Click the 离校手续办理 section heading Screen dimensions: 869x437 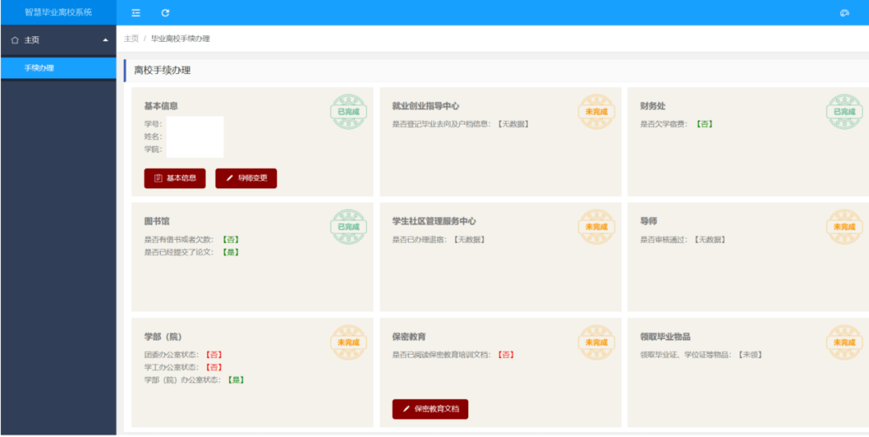coord(163,71)
